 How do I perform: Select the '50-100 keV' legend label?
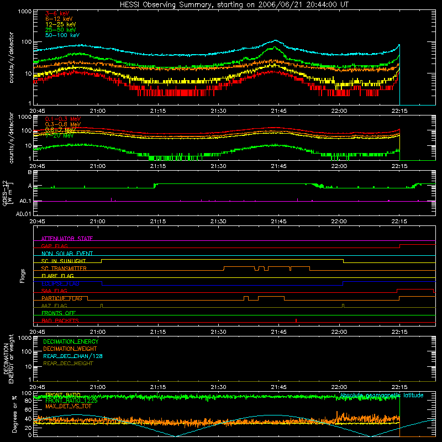pyautogui.click(x=62, y=35)
